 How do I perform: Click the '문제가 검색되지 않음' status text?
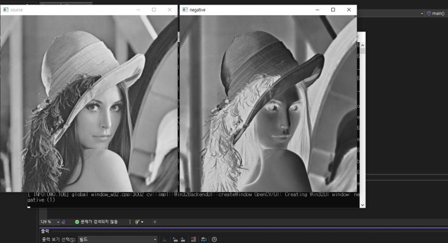point(99,222)
